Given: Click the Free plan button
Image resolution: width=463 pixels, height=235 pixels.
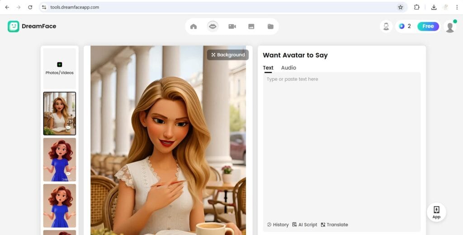Looking at the screenshot, I should click(428, 27).
